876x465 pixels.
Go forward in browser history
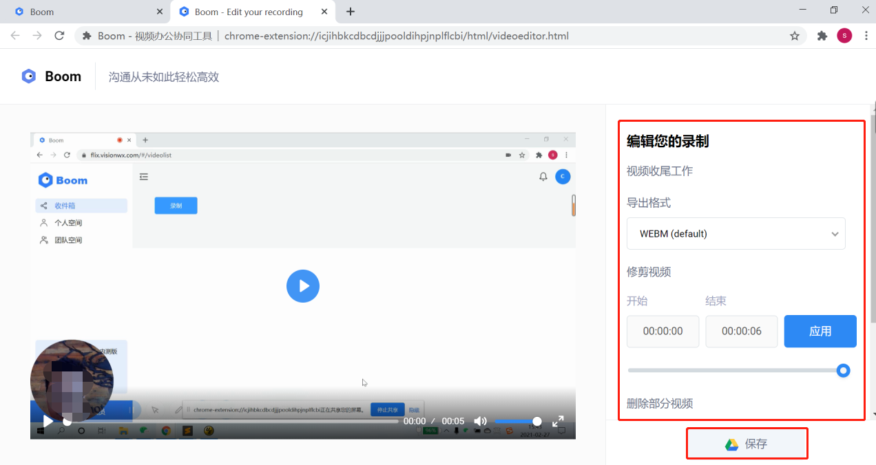[x=37, y=36]
